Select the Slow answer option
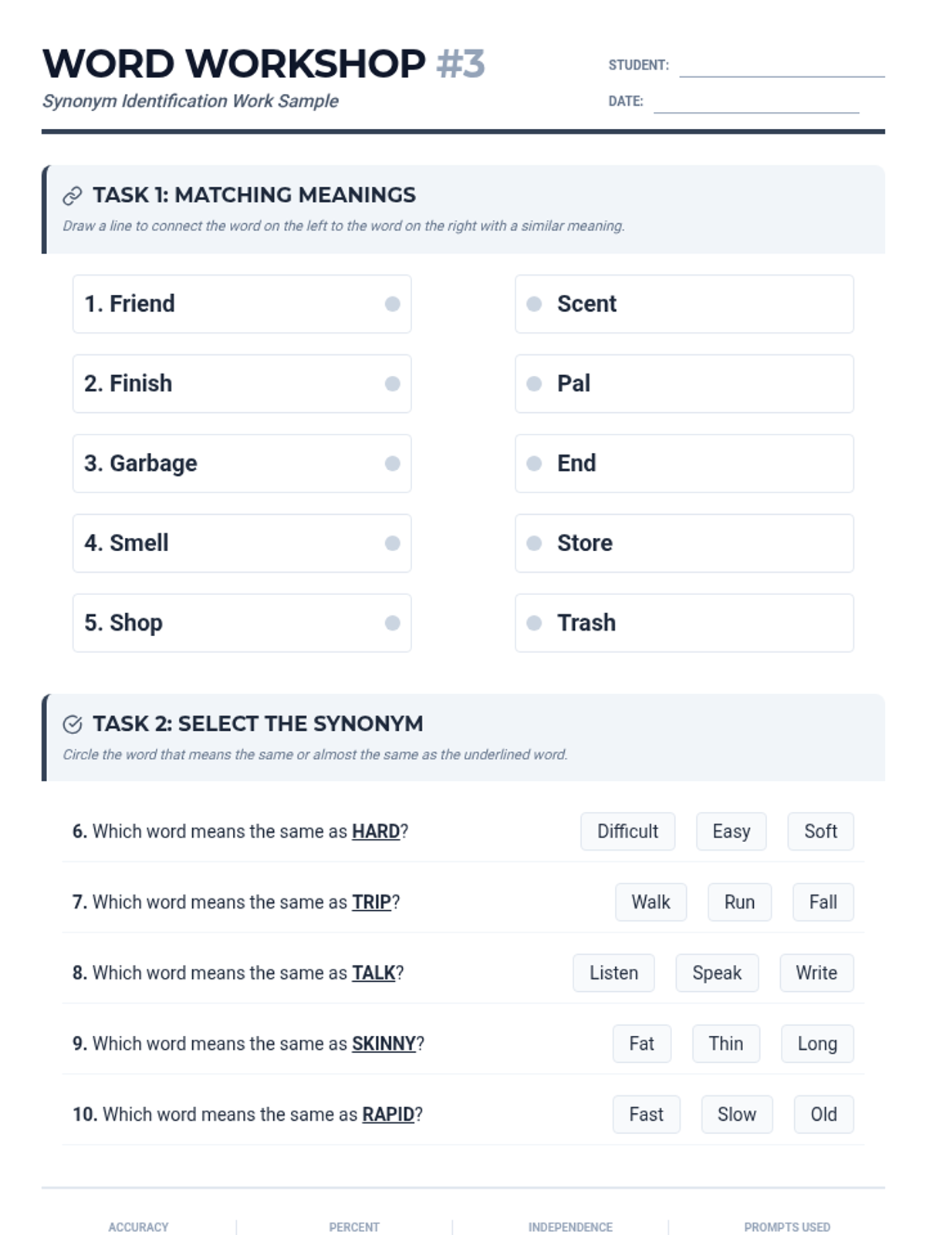926x1235 pixels. (x=736, y=1115)
